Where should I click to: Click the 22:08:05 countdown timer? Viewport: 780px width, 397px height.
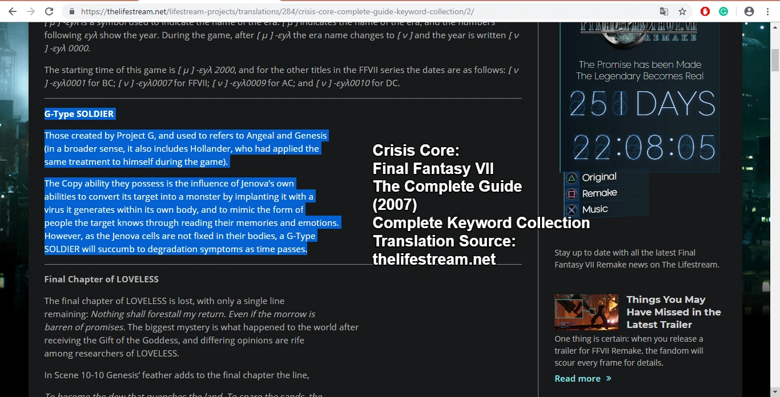tap(644, 147)
